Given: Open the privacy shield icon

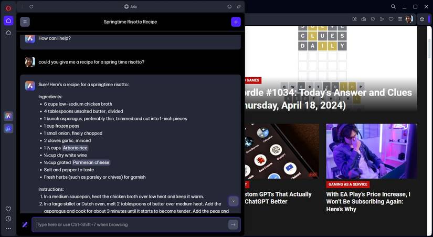Looking at the screenshot, I should (373, 19).
